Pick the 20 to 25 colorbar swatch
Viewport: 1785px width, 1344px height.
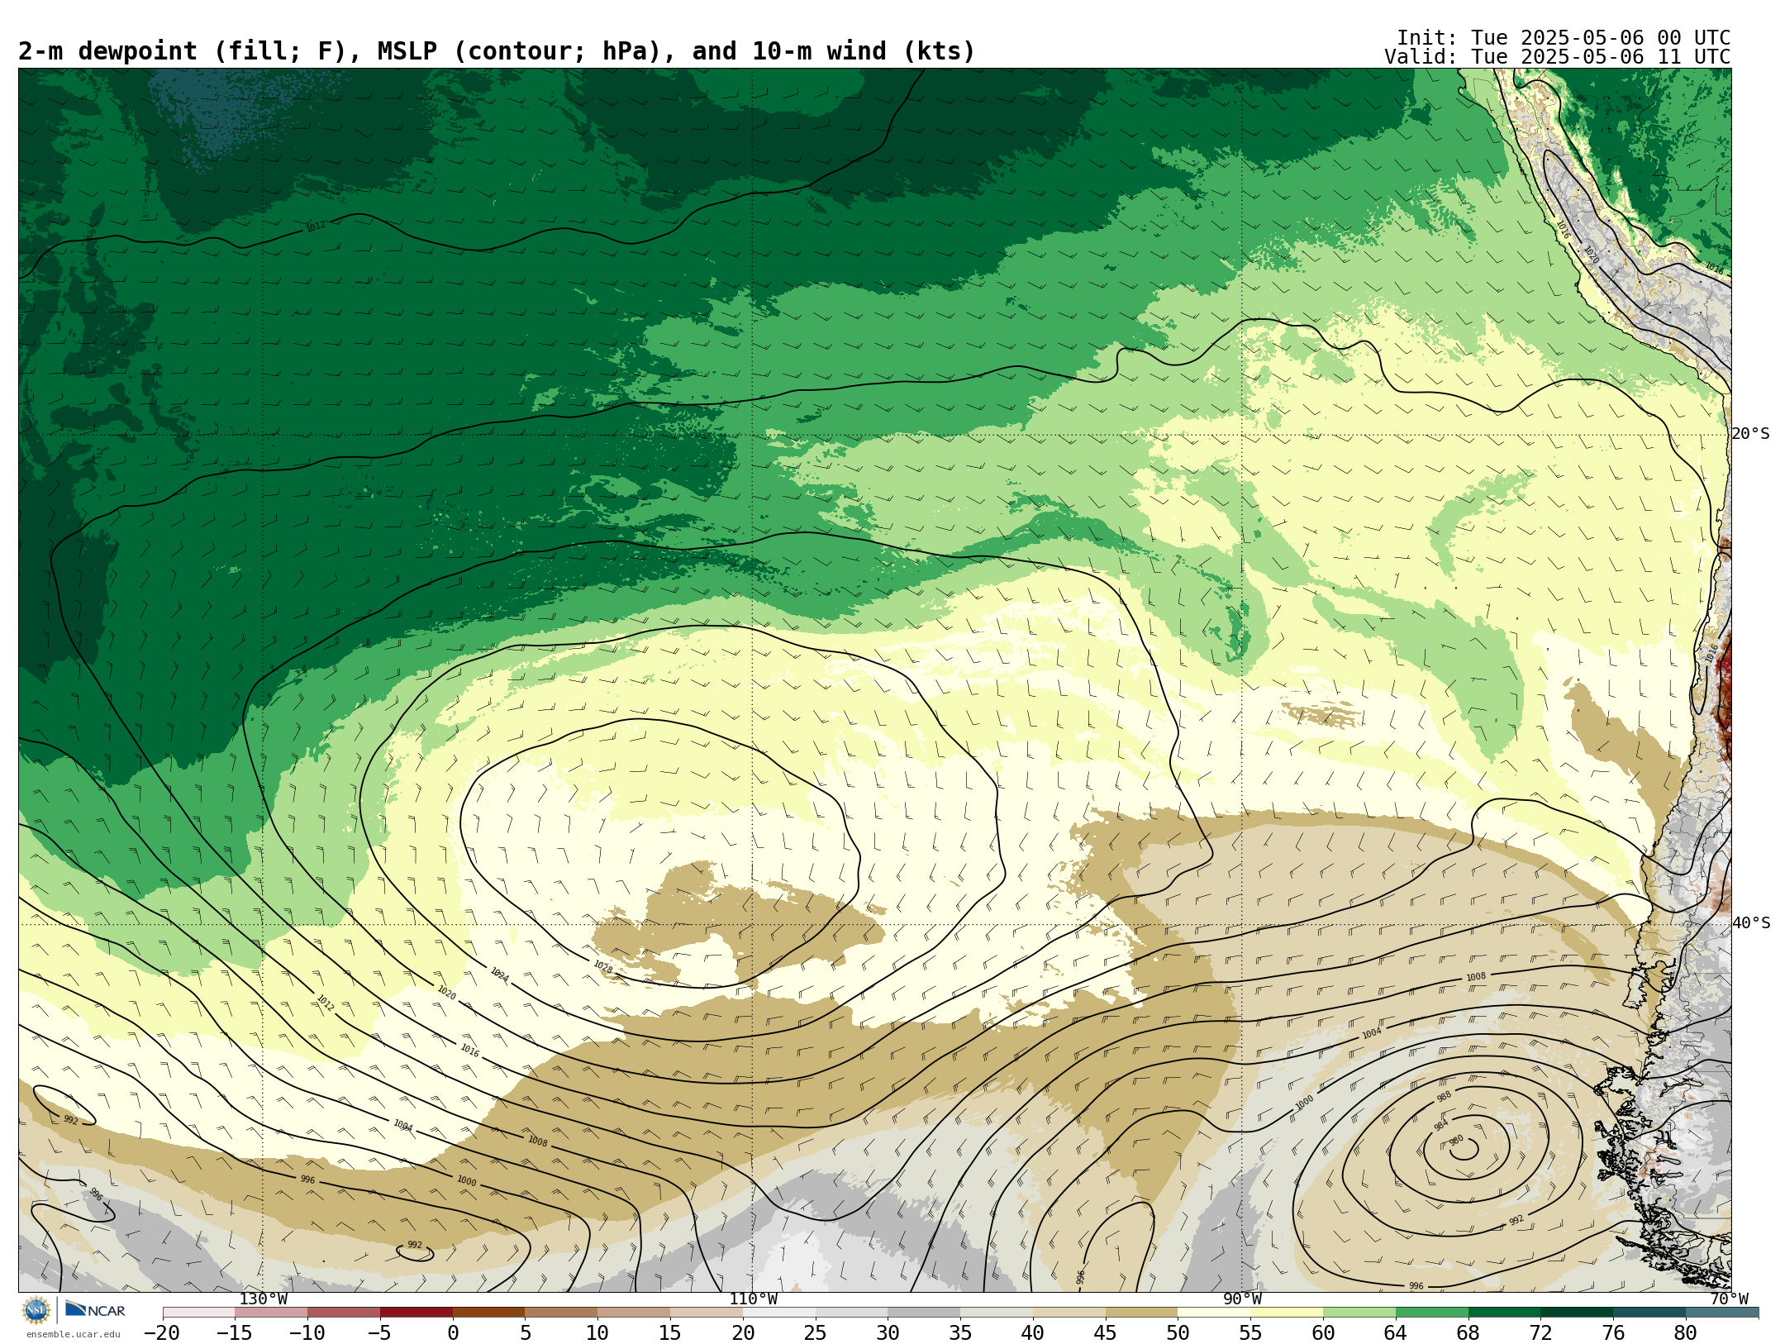click(x=778, y=1313)
